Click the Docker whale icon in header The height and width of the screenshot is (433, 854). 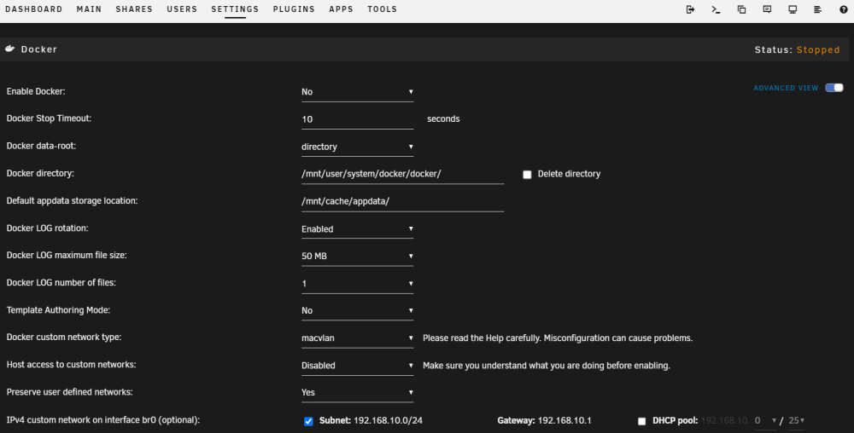tap(9, 49)
